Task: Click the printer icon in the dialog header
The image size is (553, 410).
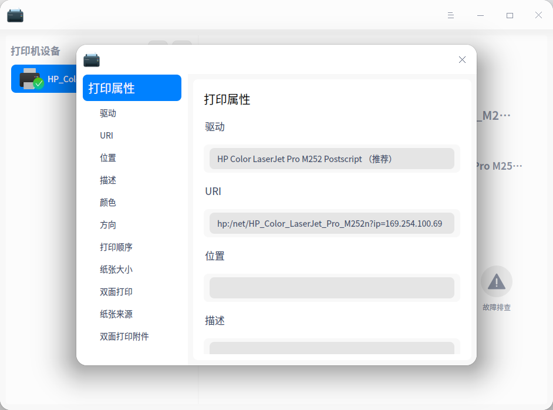Action: pos(92,60)
